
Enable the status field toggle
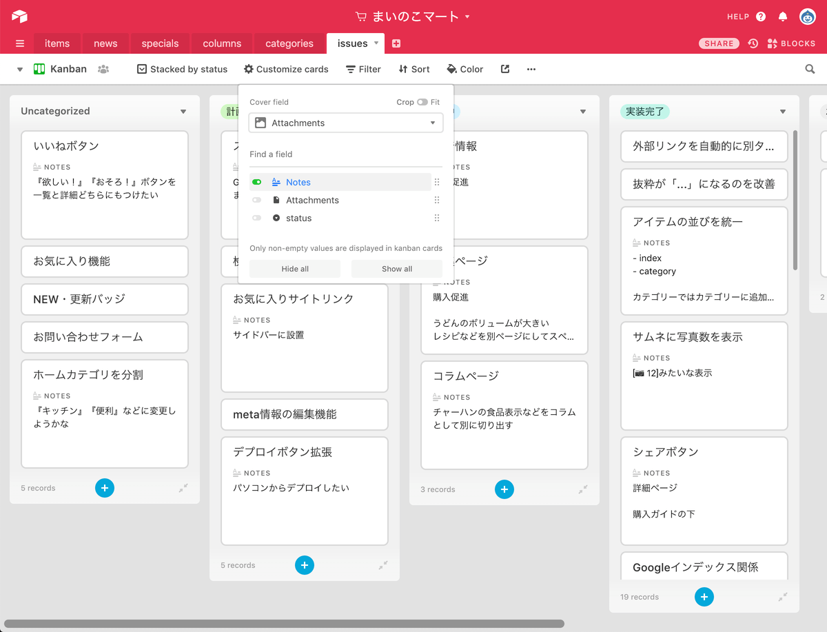coord(258,218)
